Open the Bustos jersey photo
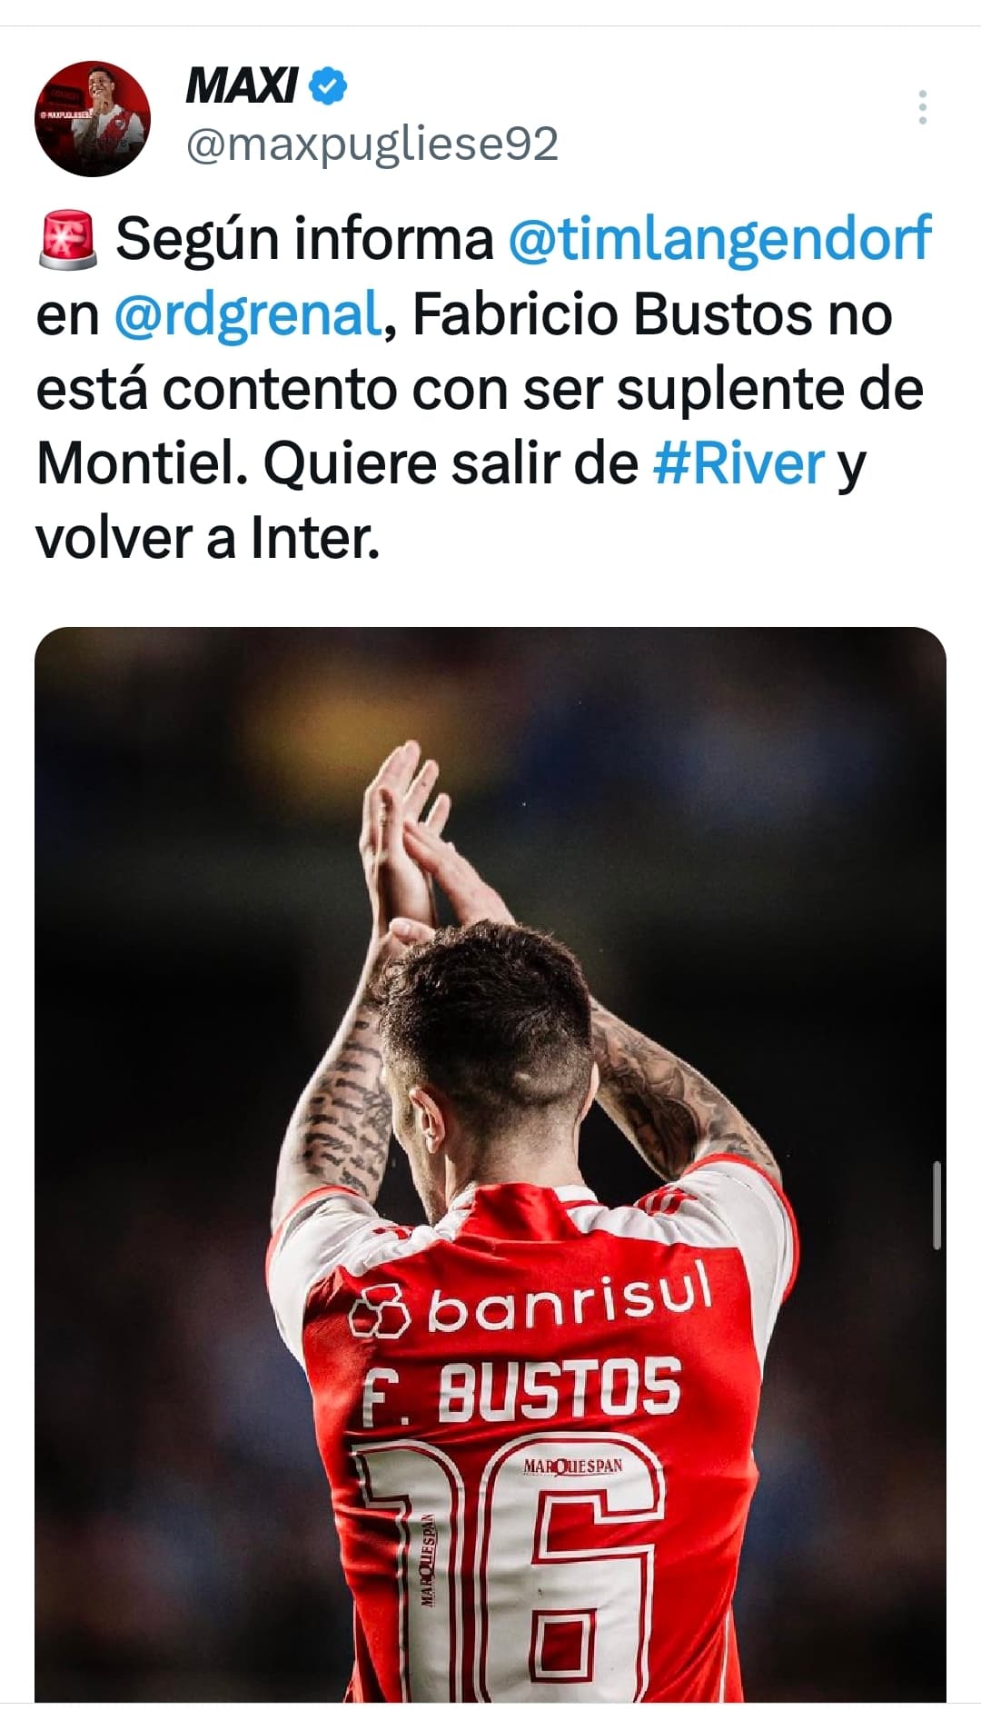The image size is (981, 1710). (490, 1164)
